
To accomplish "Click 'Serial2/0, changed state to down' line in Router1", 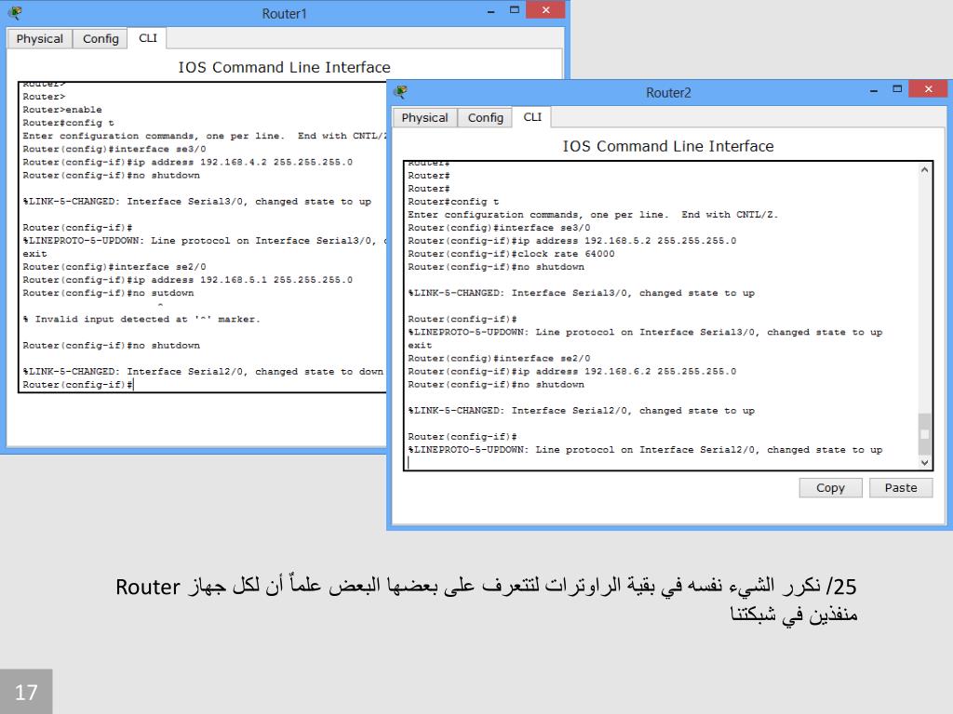I will pyautogui.click(x=203, y=372).
